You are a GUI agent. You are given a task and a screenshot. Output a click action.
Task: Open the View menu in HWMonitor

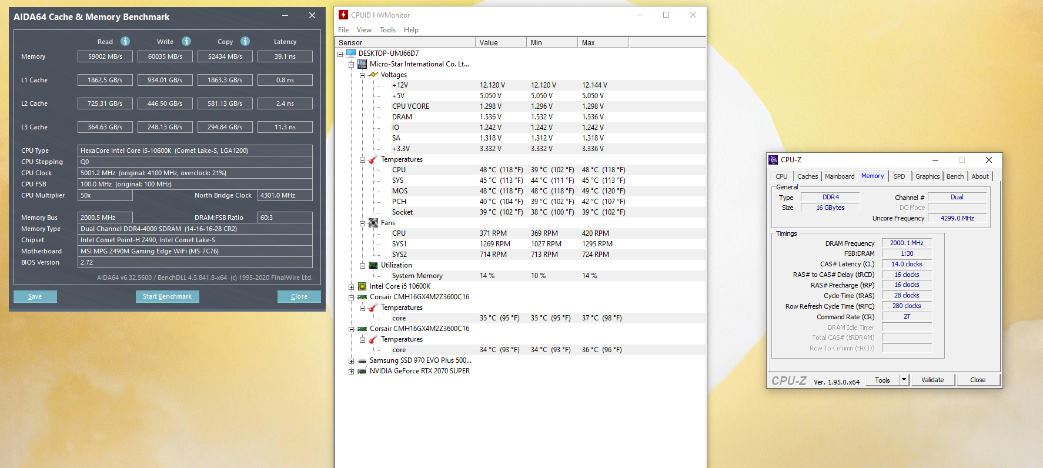tap(364, 30)
